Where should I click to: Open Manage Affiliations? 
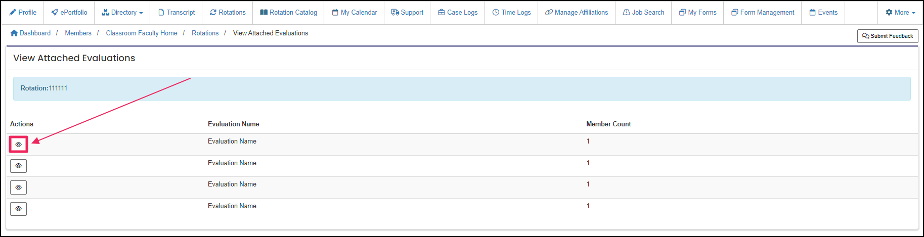(577, 12)
